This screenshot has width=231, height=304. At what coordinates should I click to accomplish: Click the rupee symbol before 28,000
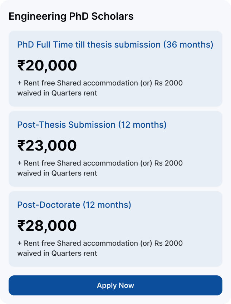21,225
